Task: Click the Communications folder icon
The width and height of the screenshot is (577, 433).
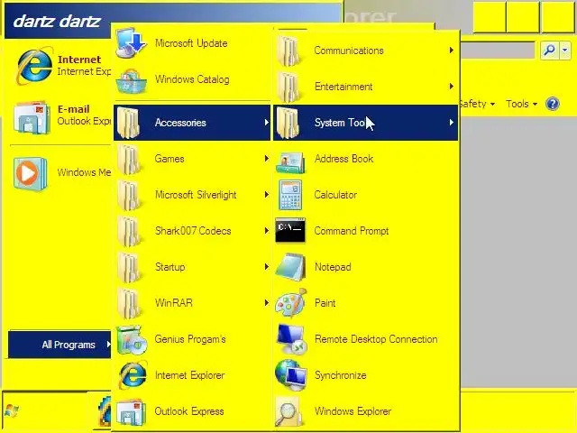Action: (288, 51)
